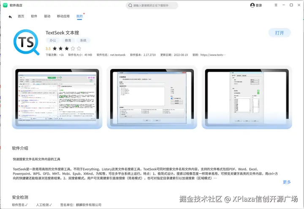304x209 pixels.
Task: Click the 人工检测 check item
Action: pos(44,205)
